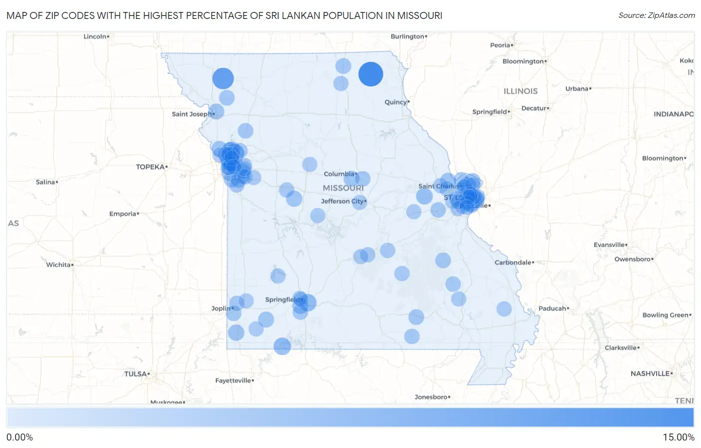Click the Paducah city label
Viewport: 701px width, 448px height.
click(552, 308)
